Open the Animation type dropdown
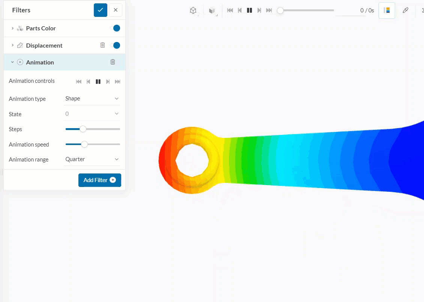424x302 pixels. click(92, 99)
